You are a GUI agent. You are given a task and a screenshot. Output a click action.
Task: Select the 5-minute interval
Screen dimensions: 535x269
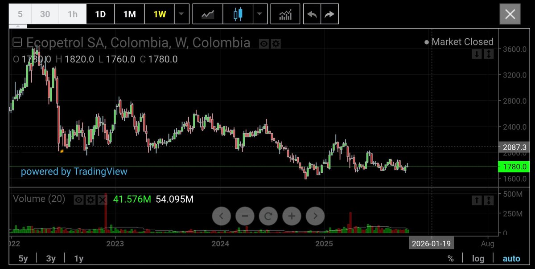[20, 14]
